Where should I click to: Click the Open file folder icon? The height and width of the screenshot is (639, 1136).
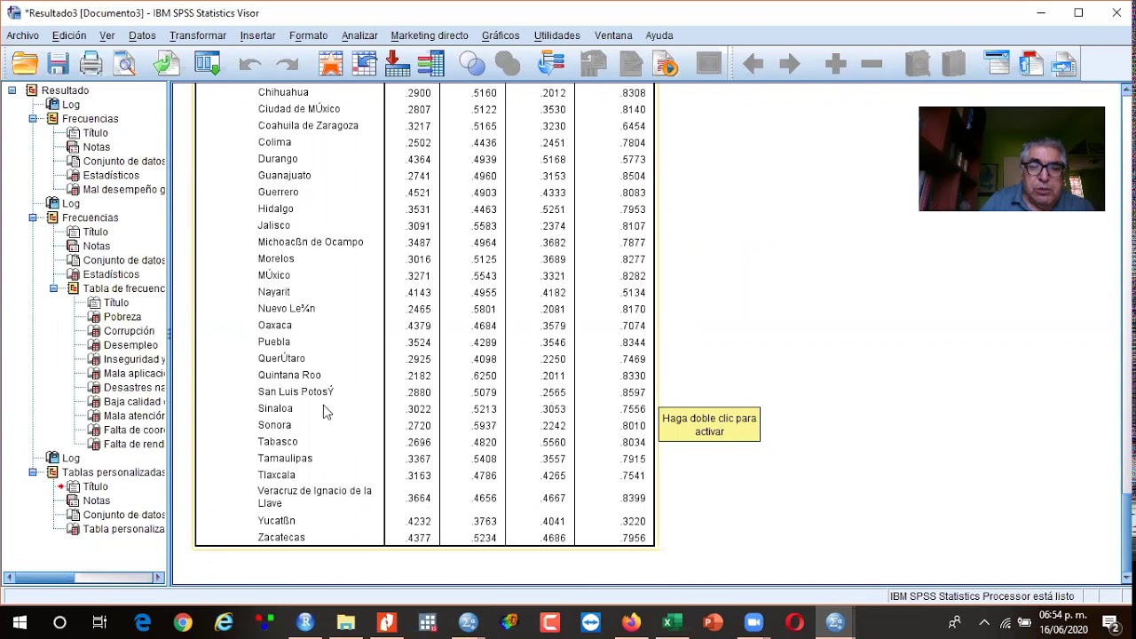coord(25,64)
